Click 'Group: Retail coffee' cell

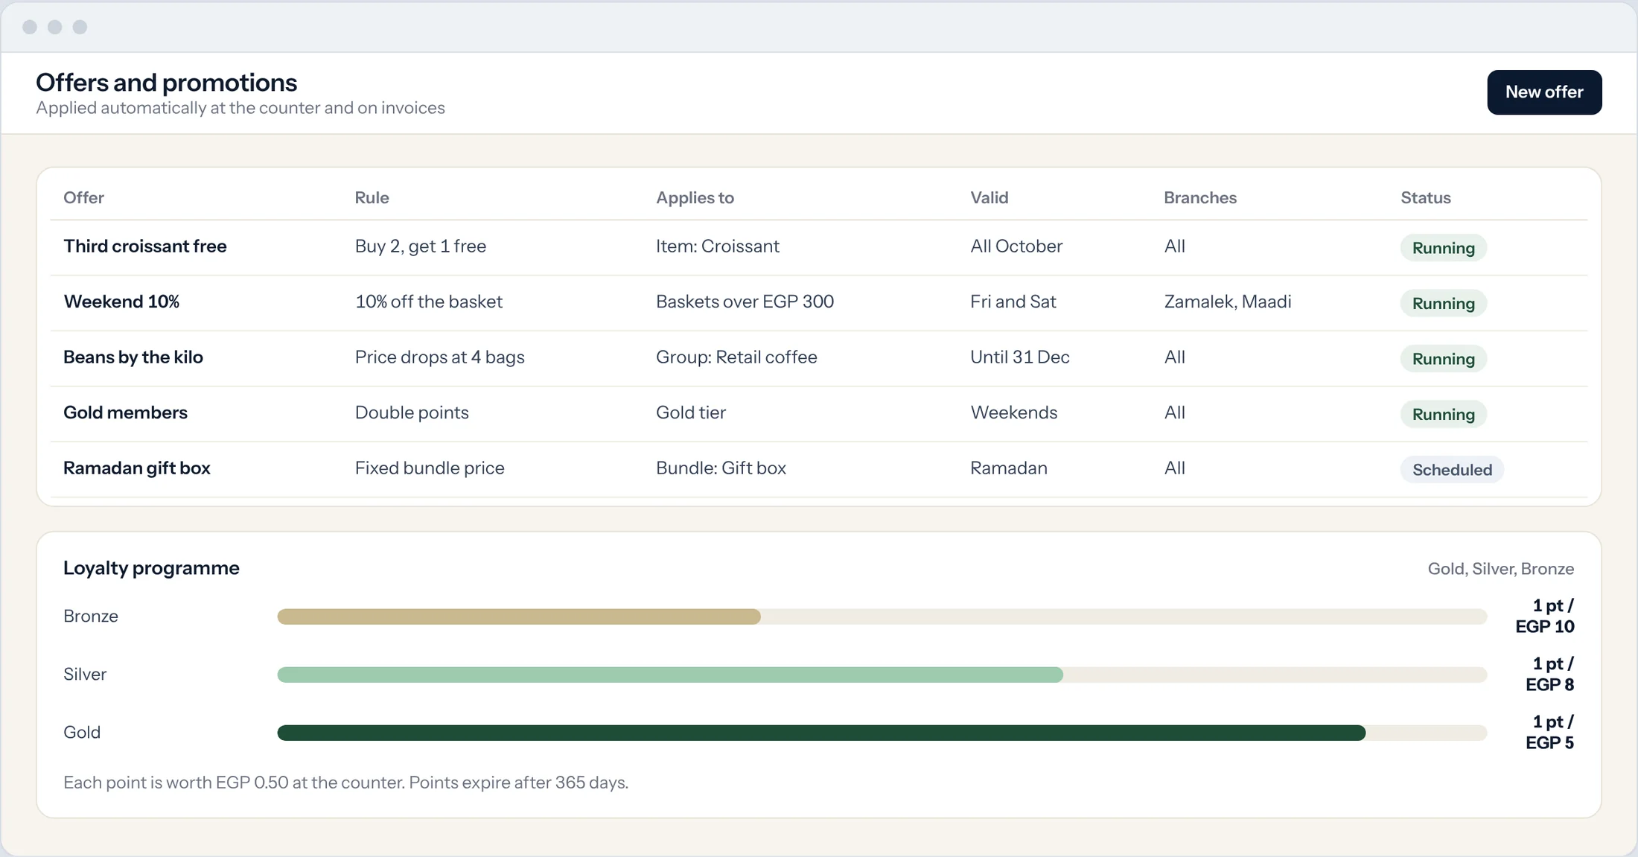[736, 357]
